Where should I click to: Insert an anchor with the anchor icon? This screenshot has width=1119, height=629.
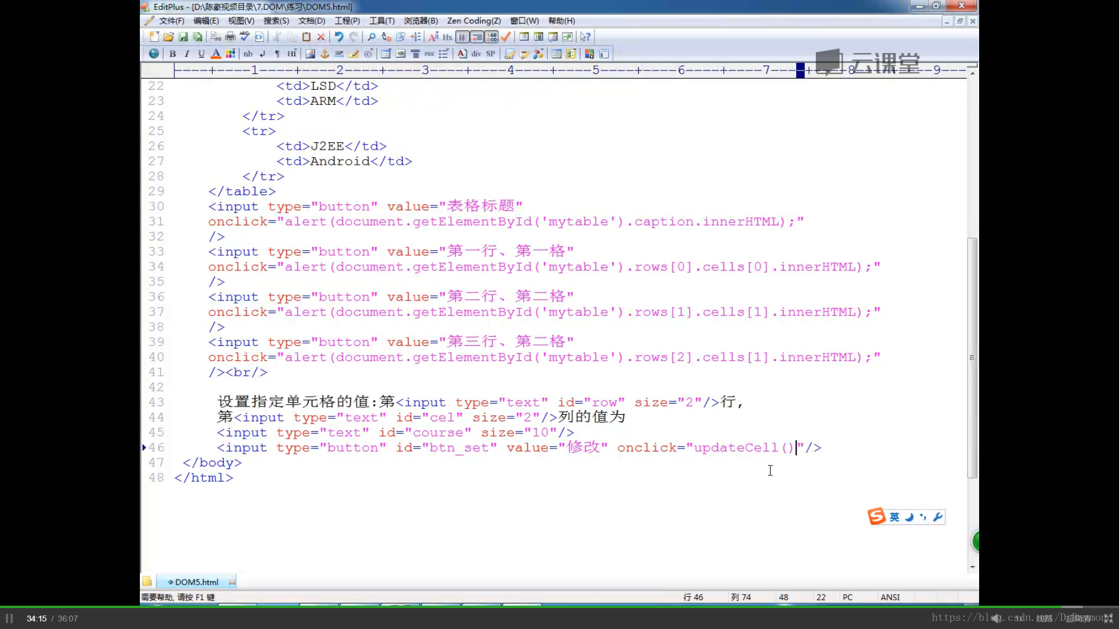click(x=325, y=54)
